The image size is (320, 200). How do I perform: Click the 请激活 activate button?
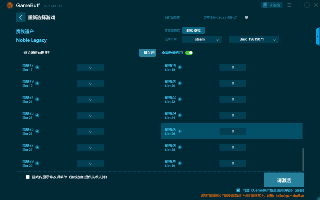click(x=284, y=180)
